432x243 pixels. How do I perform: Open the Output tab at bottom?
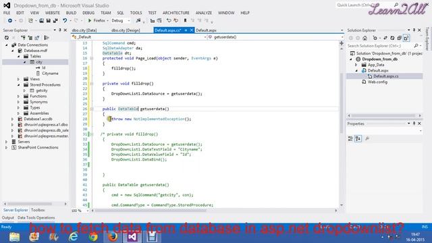point(7,217)
